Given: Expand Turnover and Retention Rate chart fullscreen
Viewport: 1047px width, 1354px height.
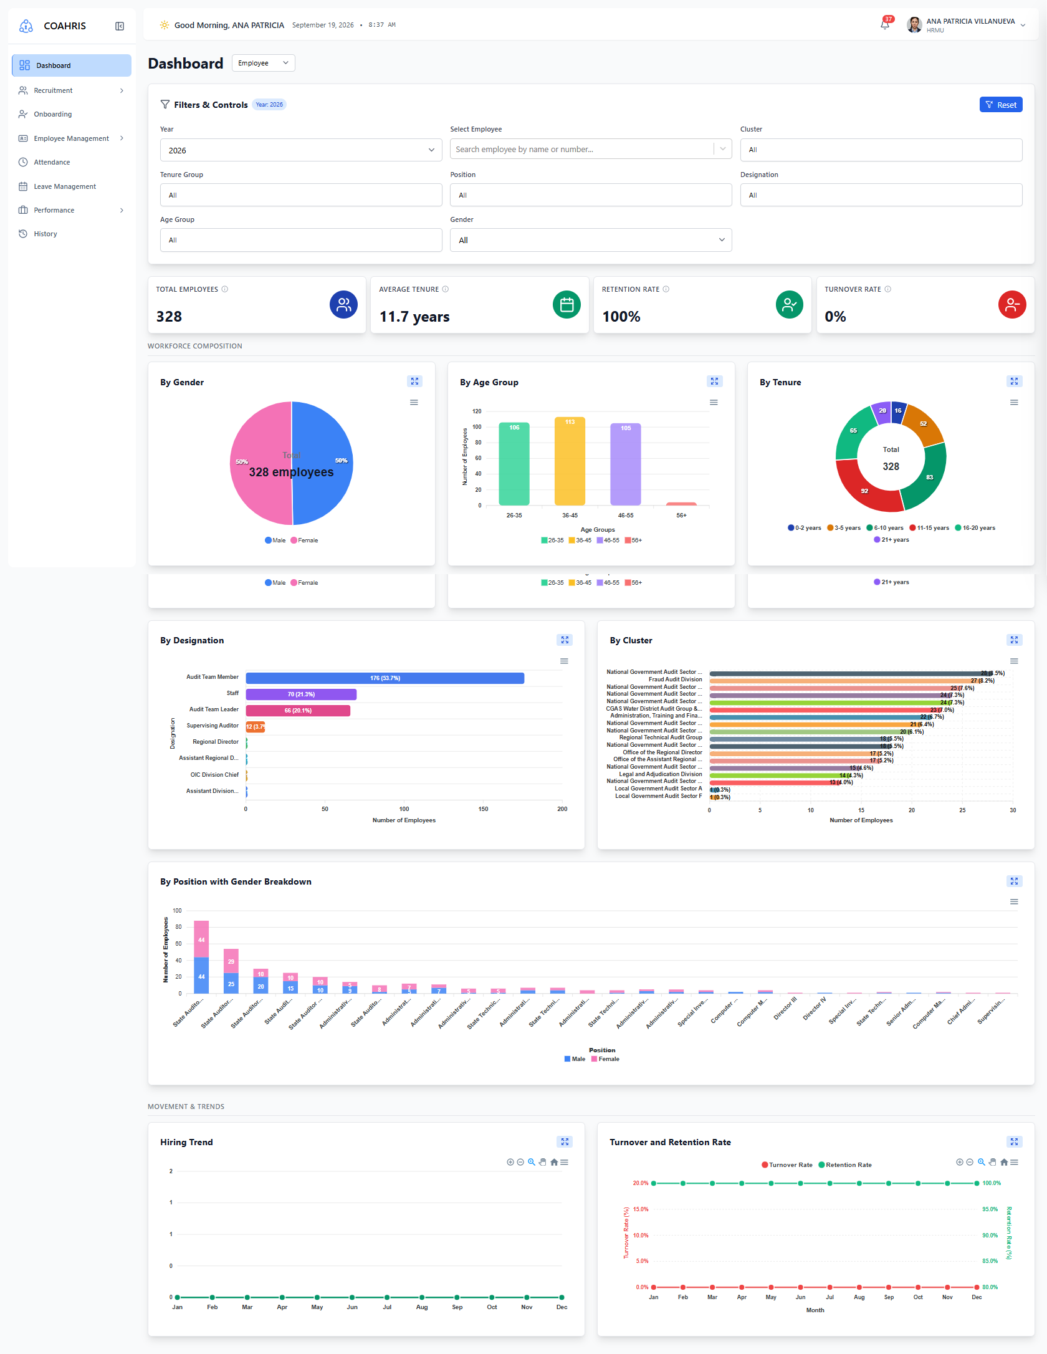Looking at the screenshot, I should pyautogui.click(x=1014, y=1141).
